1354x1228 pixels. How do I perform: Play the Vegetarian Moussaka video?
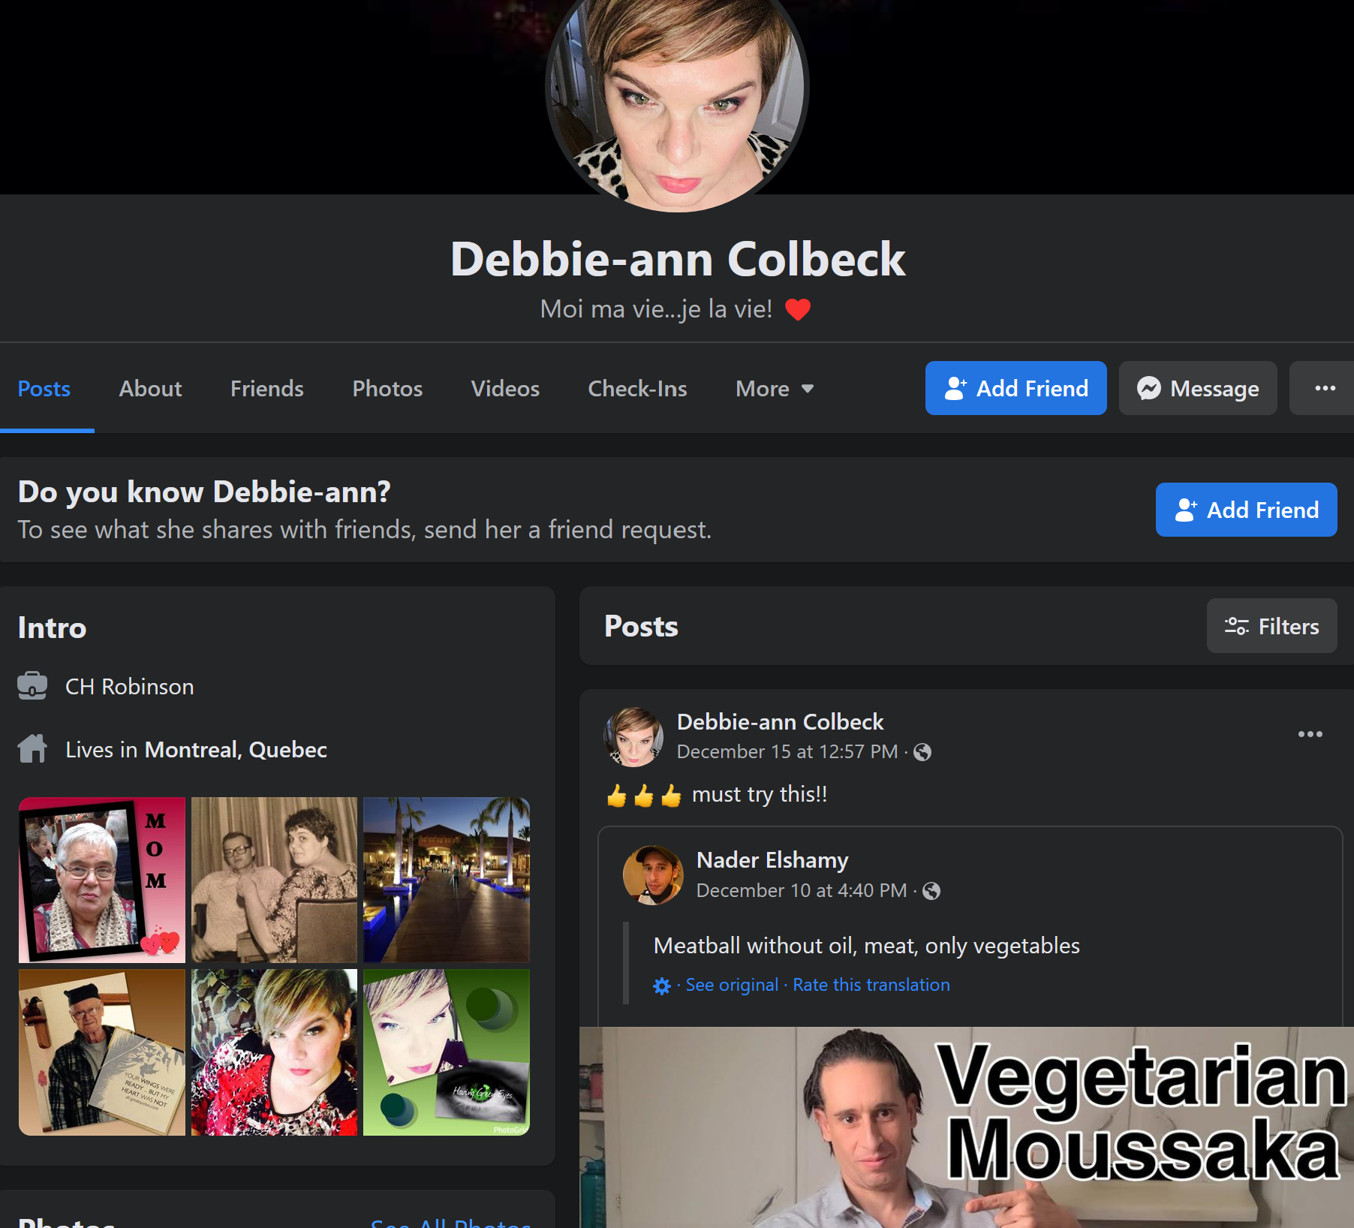point(967,1127)
